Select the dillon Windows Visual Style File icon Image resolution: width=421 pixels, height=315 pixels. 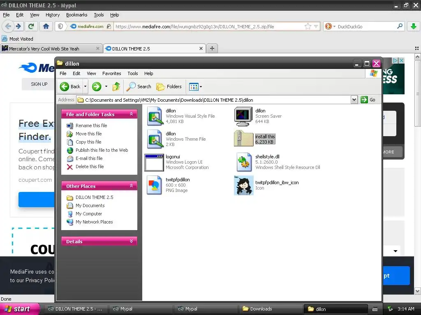point(155,116)
